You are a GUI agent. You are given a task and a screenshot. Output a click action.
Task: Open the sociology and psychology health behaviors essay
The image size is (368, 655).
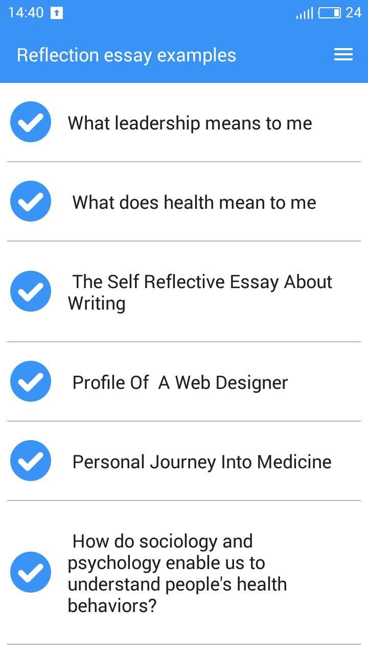pyautogui.click(x=184, y=573)
